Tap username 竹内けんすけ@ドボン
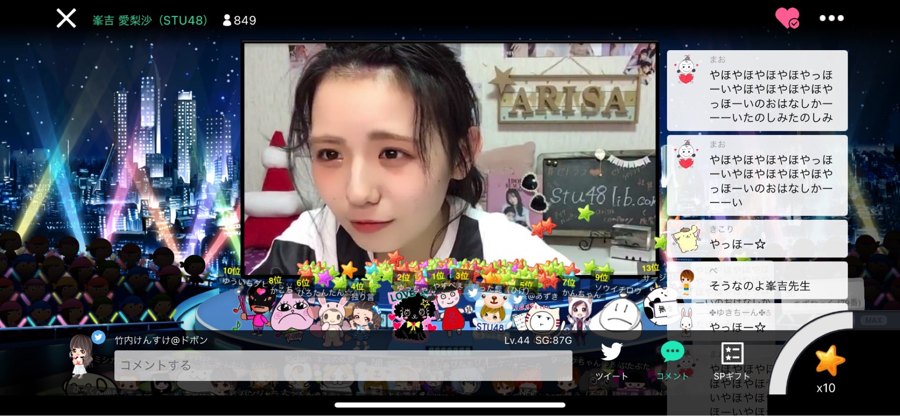The image size is (900, 416). click(x=161, y=341)
